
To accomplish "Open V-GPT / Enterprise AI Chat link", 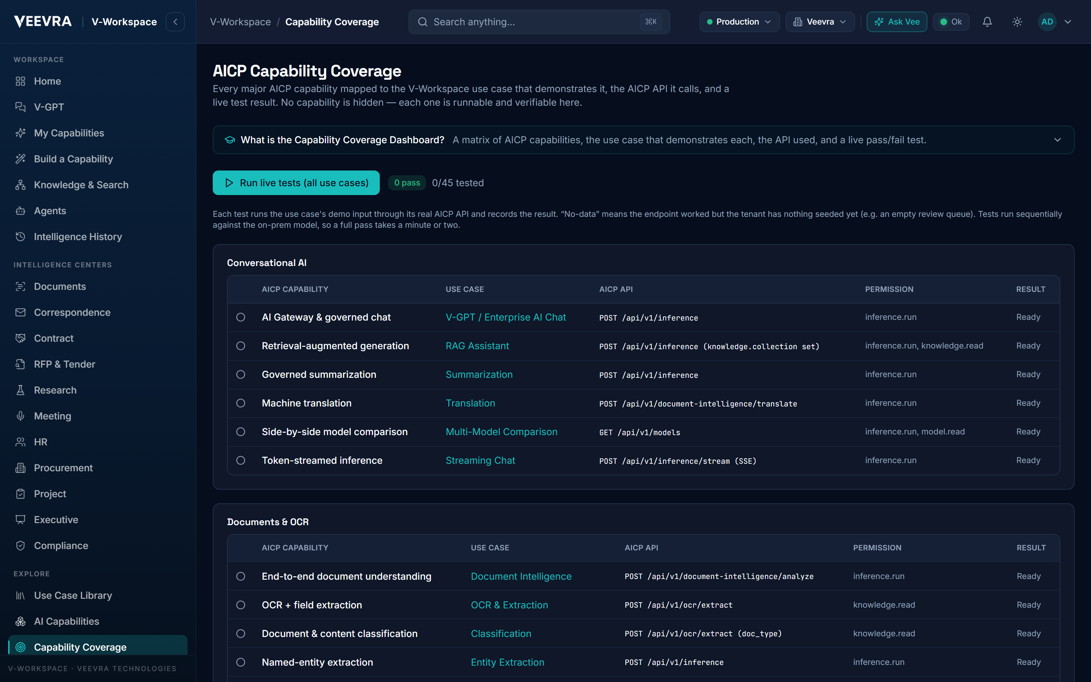I will coord(506,317).
